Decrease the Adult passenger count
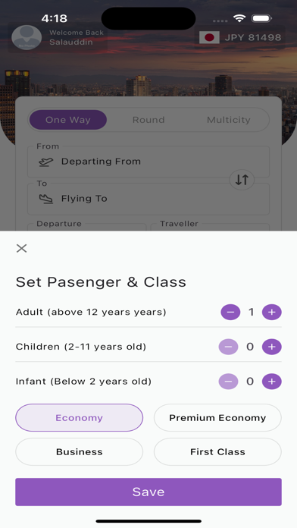This screenshot has height=528, width=297. (230, 312)
